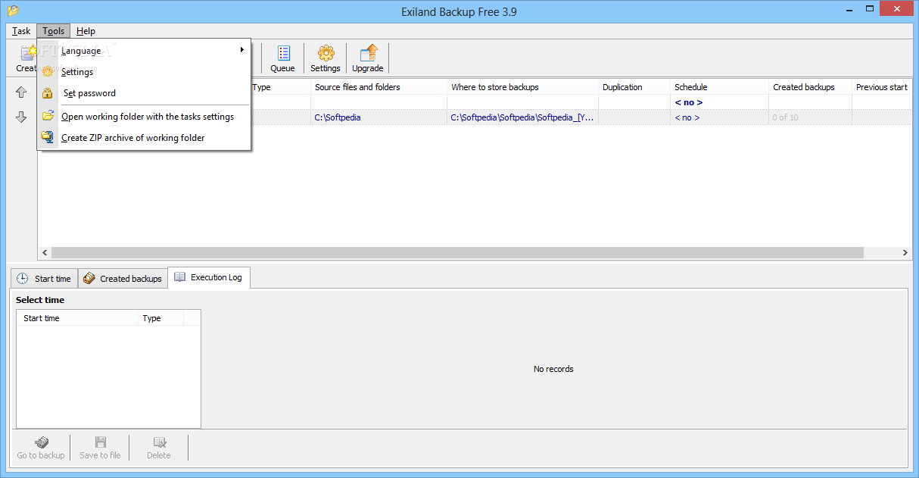Click the Previous start column header
The width and height of the screenshot is (919, 478).
tap(882, 87)
